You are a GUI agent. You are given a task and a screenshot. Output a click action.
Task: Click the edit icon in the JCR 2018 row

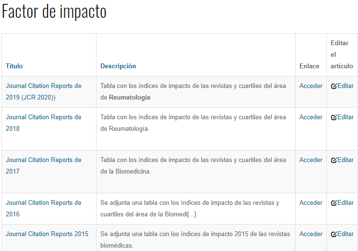[x=334, y=117]
